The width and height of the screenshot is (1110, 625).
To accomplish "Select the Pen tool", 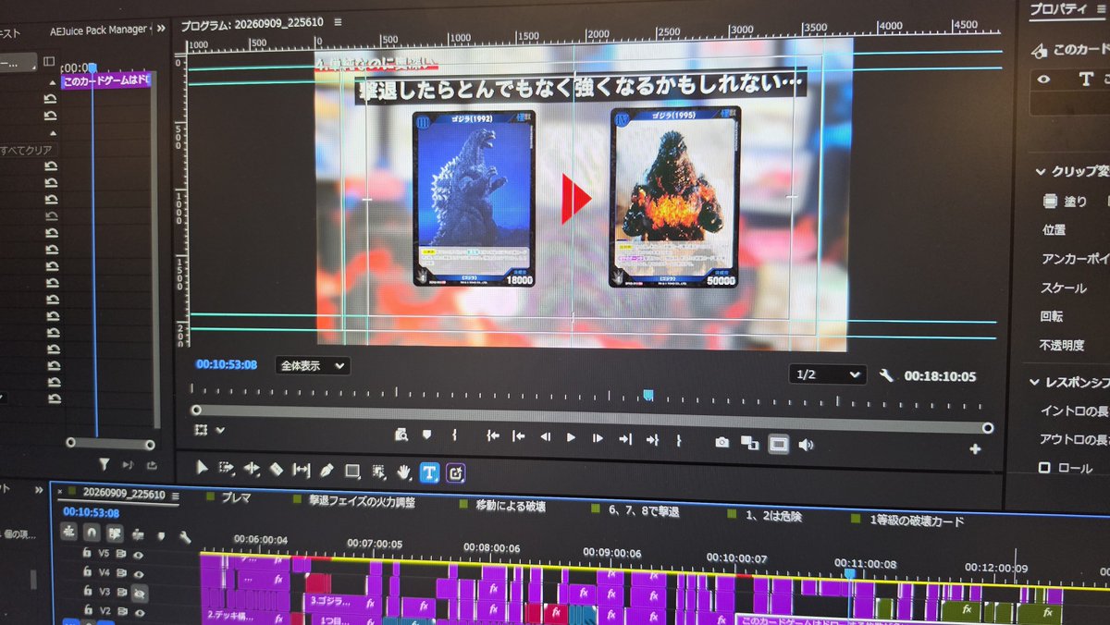I will (x=327, y=471).
